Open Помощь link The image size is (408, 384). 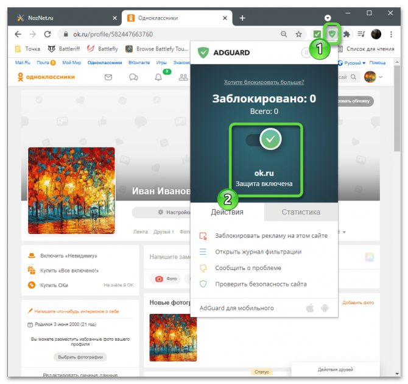pyautogui.click(x=378, y=63)
